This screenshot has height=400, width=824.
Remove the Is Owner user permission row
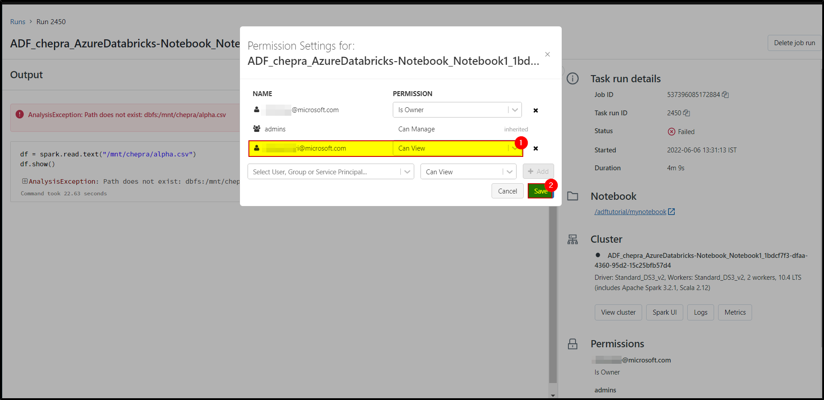536,110
